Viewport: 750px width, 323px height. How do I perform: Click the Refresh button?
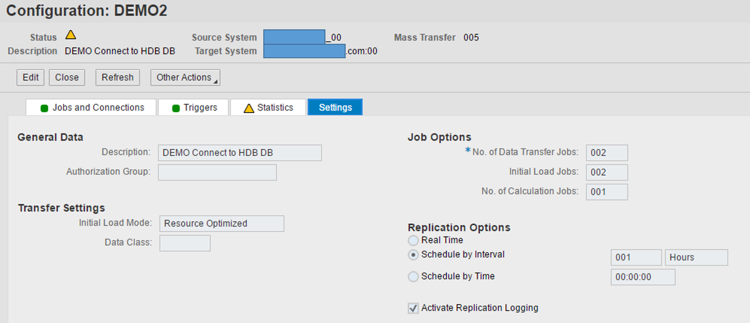click(x=117, y=77)
